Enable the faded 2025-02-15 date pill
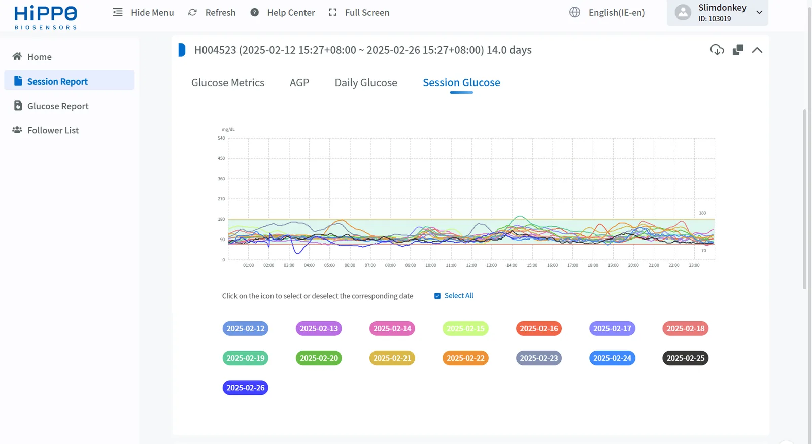Image resolution: width=812 pixels, height=444 pixels. tap(465, 328)
